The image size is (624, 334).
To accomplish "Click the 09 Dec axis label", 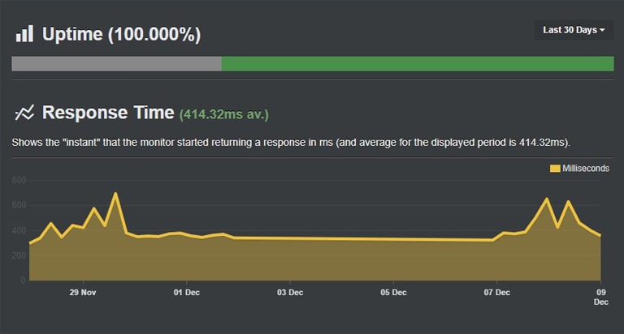I will click(601, 297).
